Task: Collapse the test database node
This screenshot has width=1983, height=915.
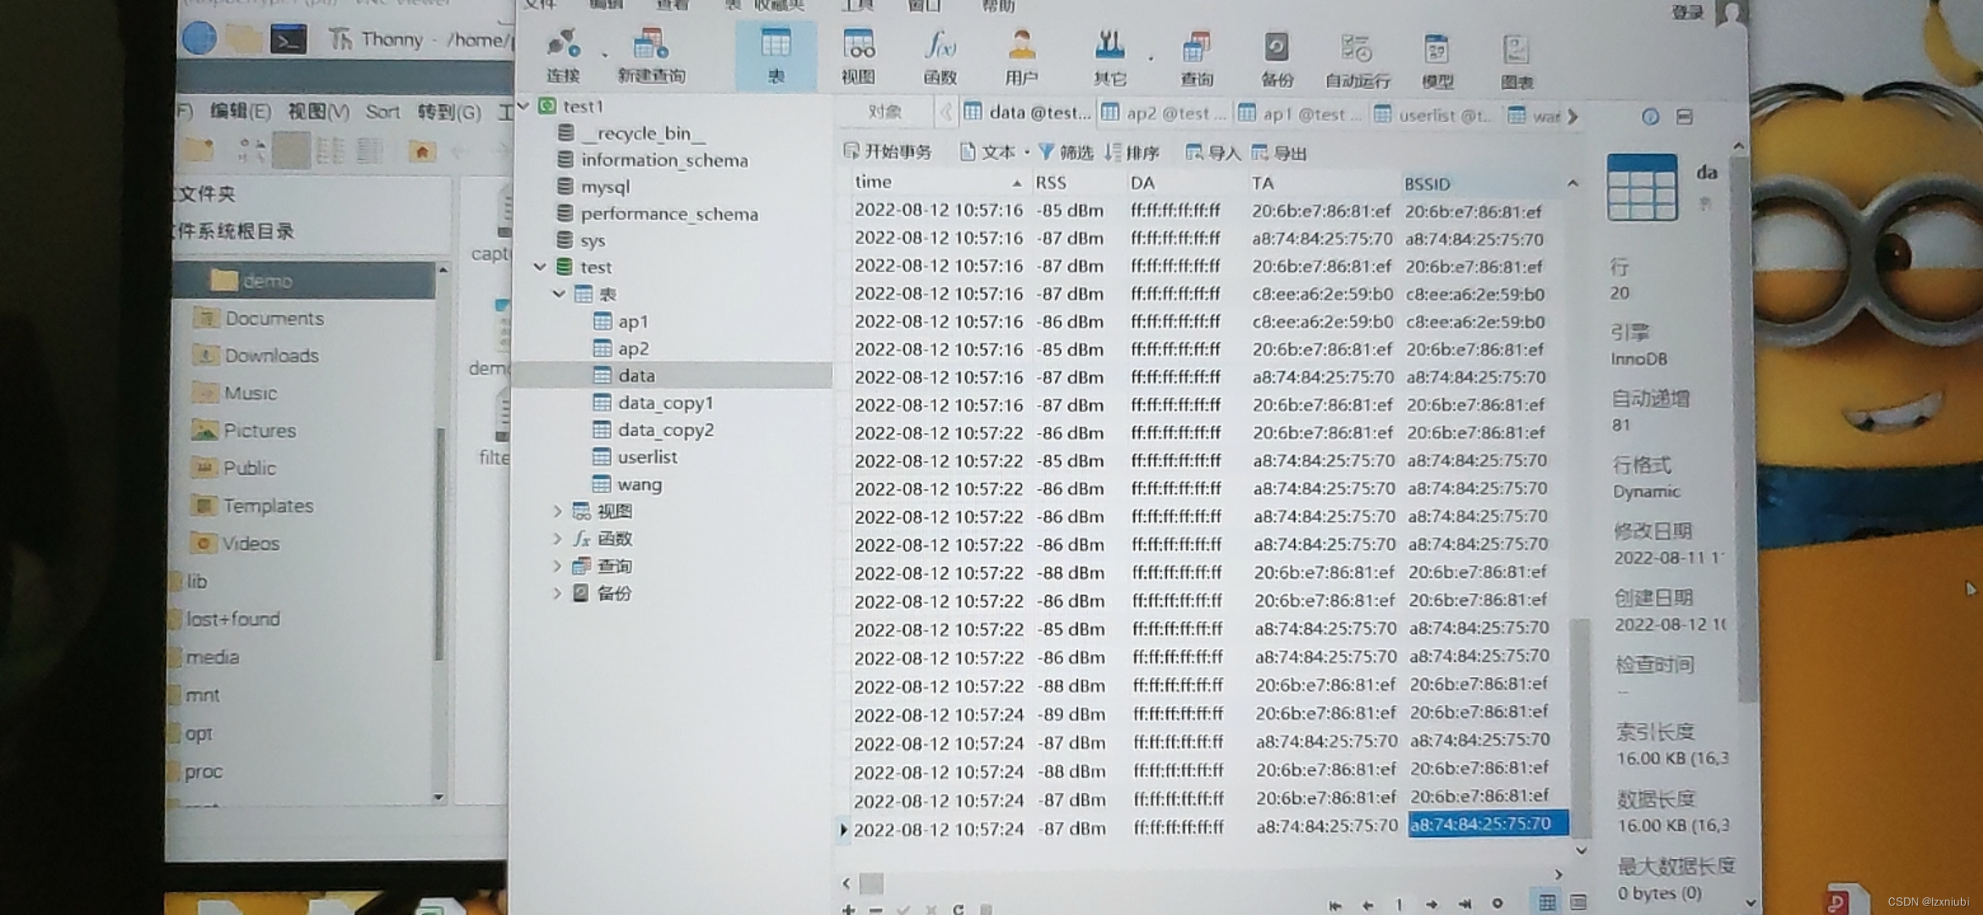Action: (540, 267)
